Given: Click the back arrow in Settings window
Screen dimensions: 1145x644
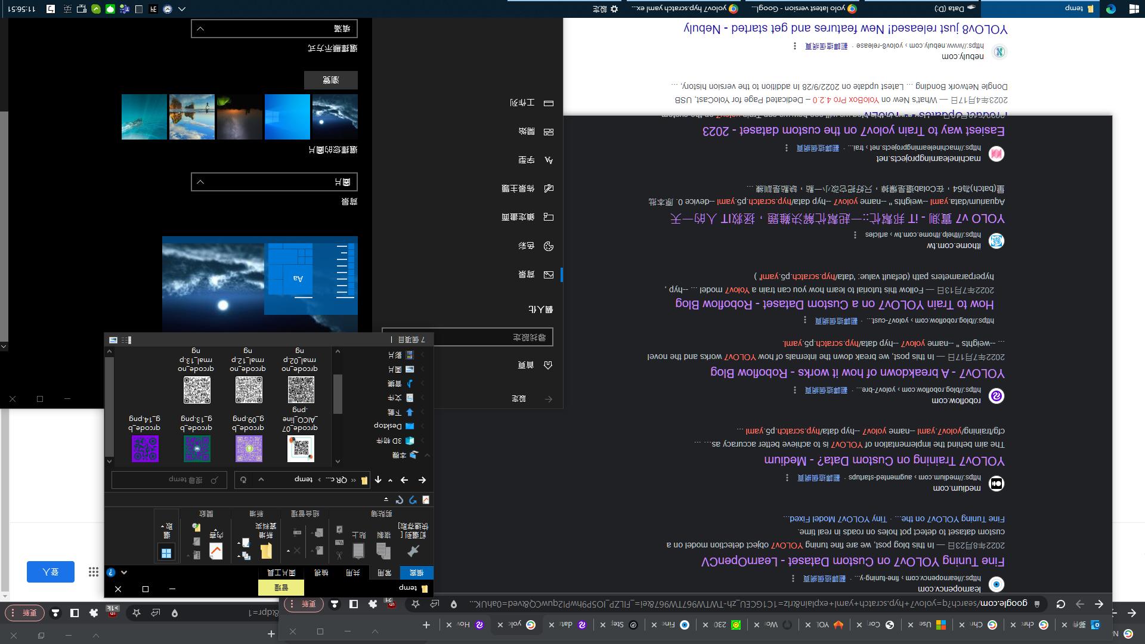Looking at the screenshot, I should point(549,399).
